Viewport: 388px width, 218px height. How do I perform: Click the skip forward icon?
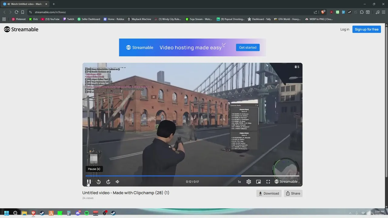click(108, 182)
